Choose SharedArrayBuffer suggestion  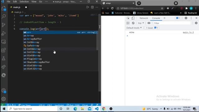(60, 62)
